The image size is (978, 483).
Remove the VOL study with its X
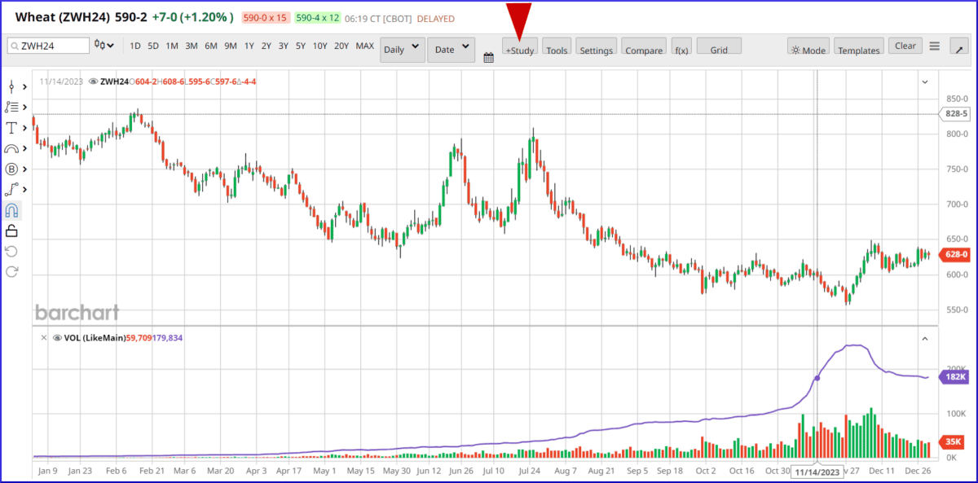coord(44,337)
